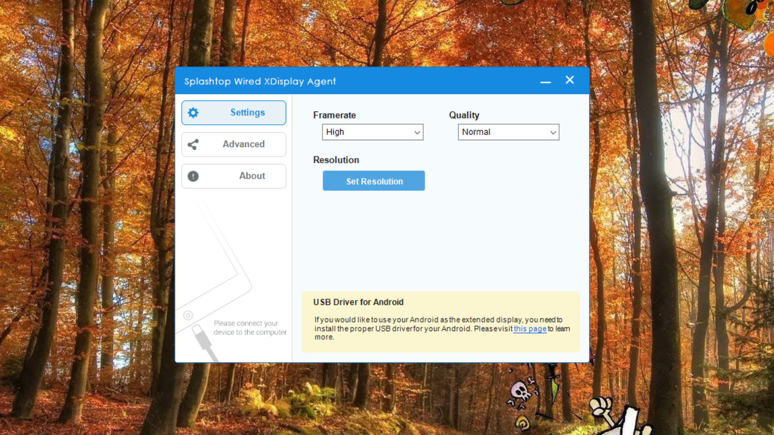Click the Framerate dropdown arrow

click(417, 132)
